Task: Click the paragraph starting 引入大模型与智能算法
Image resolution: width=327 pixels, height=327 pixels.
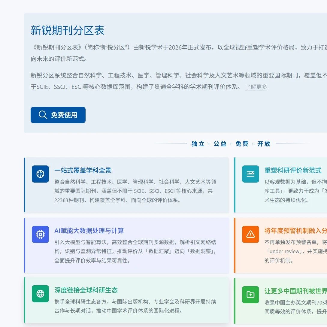Action: [135, 251]
